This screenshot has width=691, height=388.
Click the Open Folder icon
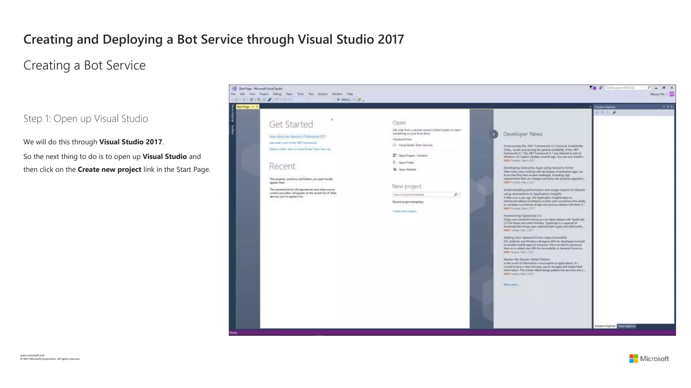click(394, 163)
